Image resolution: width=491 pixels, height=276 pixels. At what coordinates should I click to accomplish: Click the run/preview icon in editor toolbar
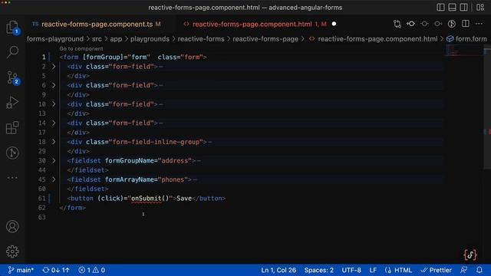[x=452, y=24]
